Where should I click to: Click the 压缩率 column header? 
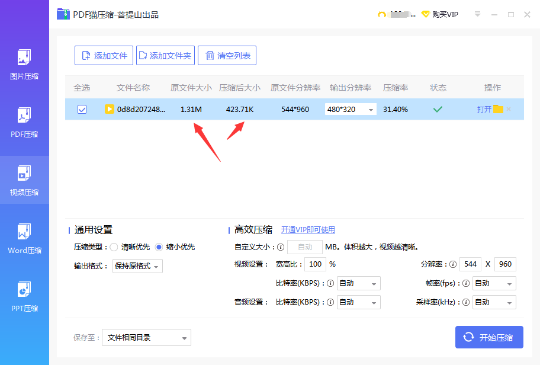(396, 88)
